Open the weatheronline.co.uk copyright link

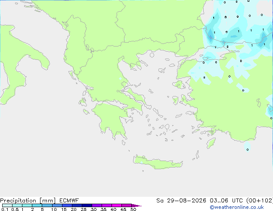(x=237, y=207)
